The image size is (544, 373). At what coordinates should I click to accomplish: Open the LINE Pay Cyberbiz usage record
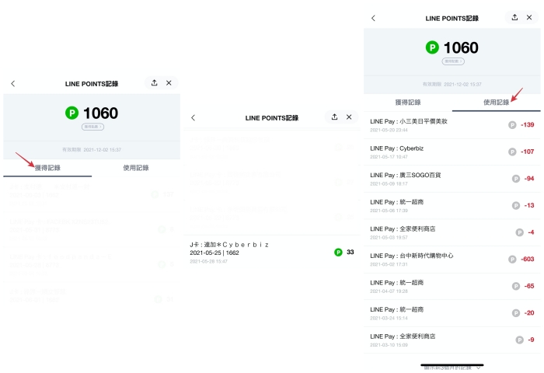(x=452, y=152)
